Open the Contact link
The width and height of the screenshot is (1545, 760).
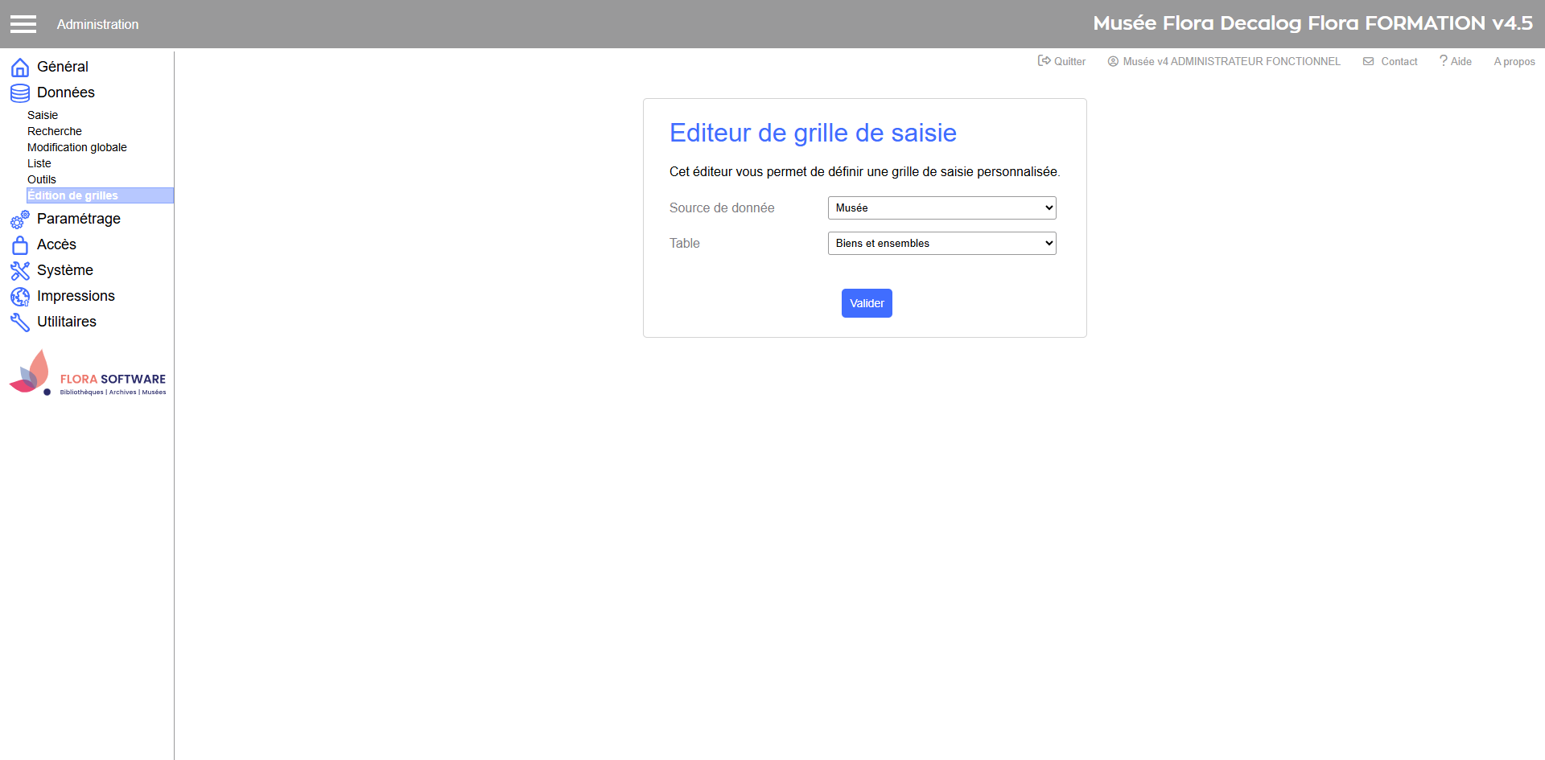tap(1390, 61)
